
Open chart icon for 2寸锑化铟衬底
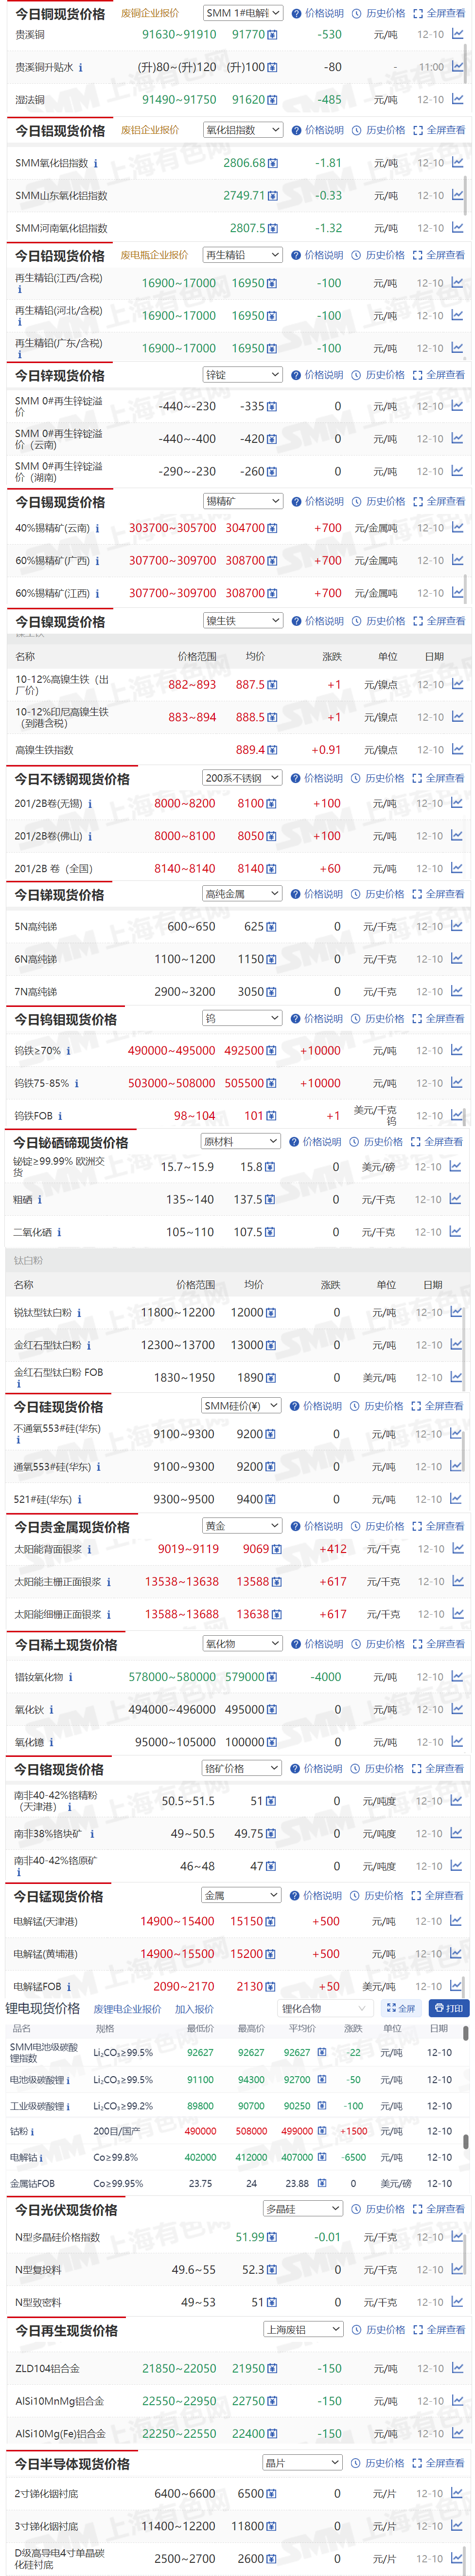[x=457, y=2493]
